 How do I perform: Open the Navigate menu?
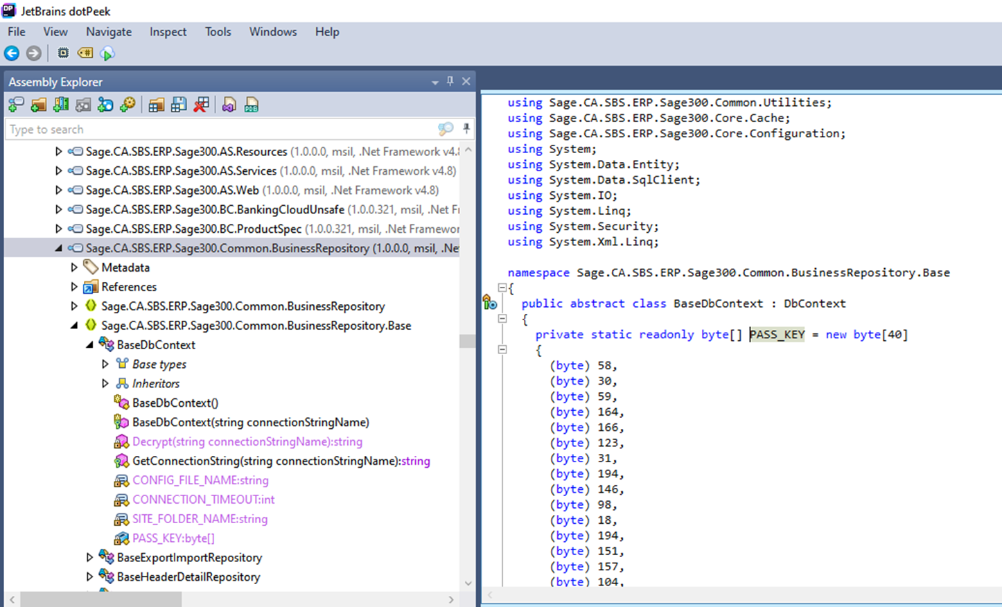click(109, 32)
